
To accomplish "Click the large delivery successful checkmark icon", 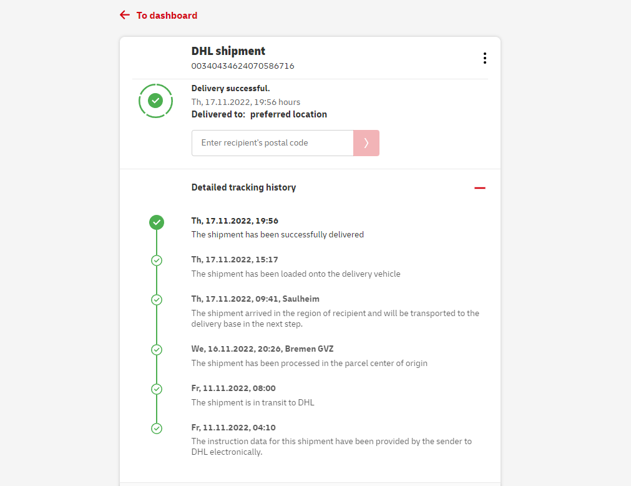I will 155,101.
